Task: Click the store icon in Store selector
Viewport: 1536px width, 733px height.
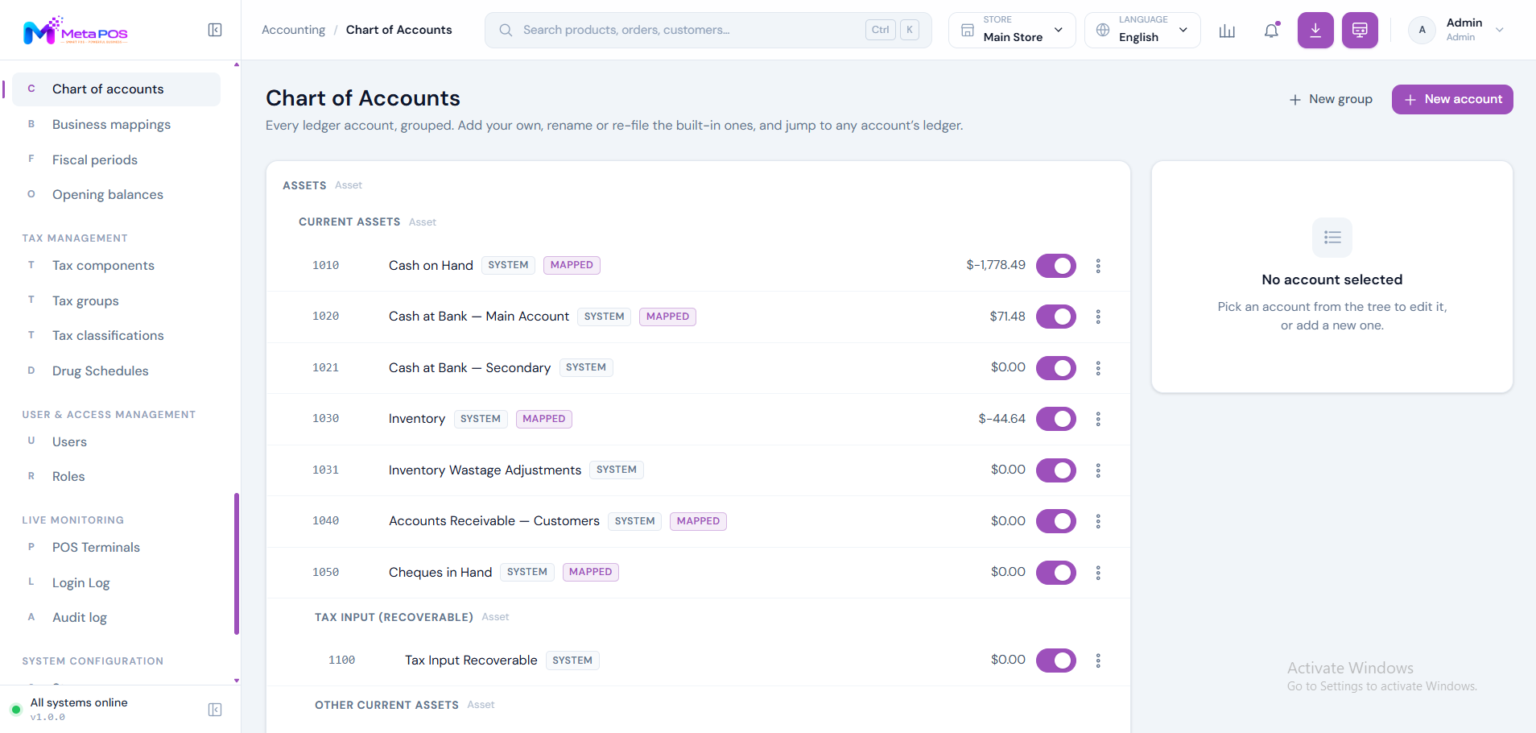Action: pyautogui.click(x=968, y=31)
